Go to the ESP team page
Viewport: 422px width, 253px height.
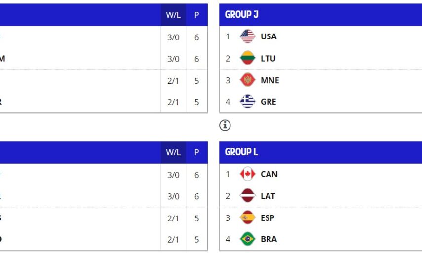[268, 217]
